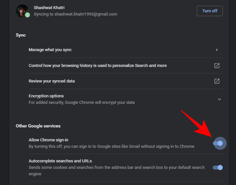Click the green sync badge on the avatar
This screenshot has width=236, height=185.
pos(27,15)
